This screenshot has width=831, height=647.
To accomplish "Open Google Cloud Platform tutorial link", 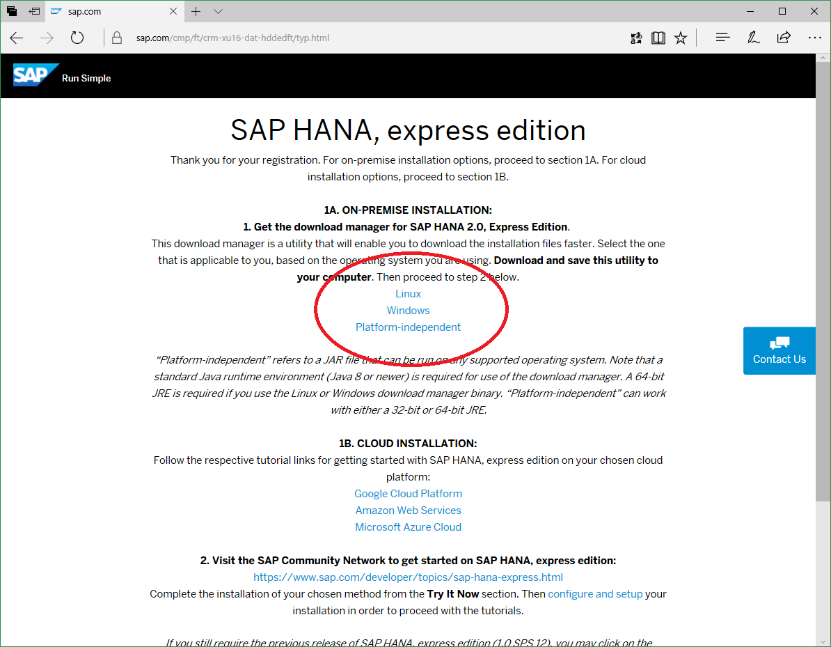I will click(408, 494).
